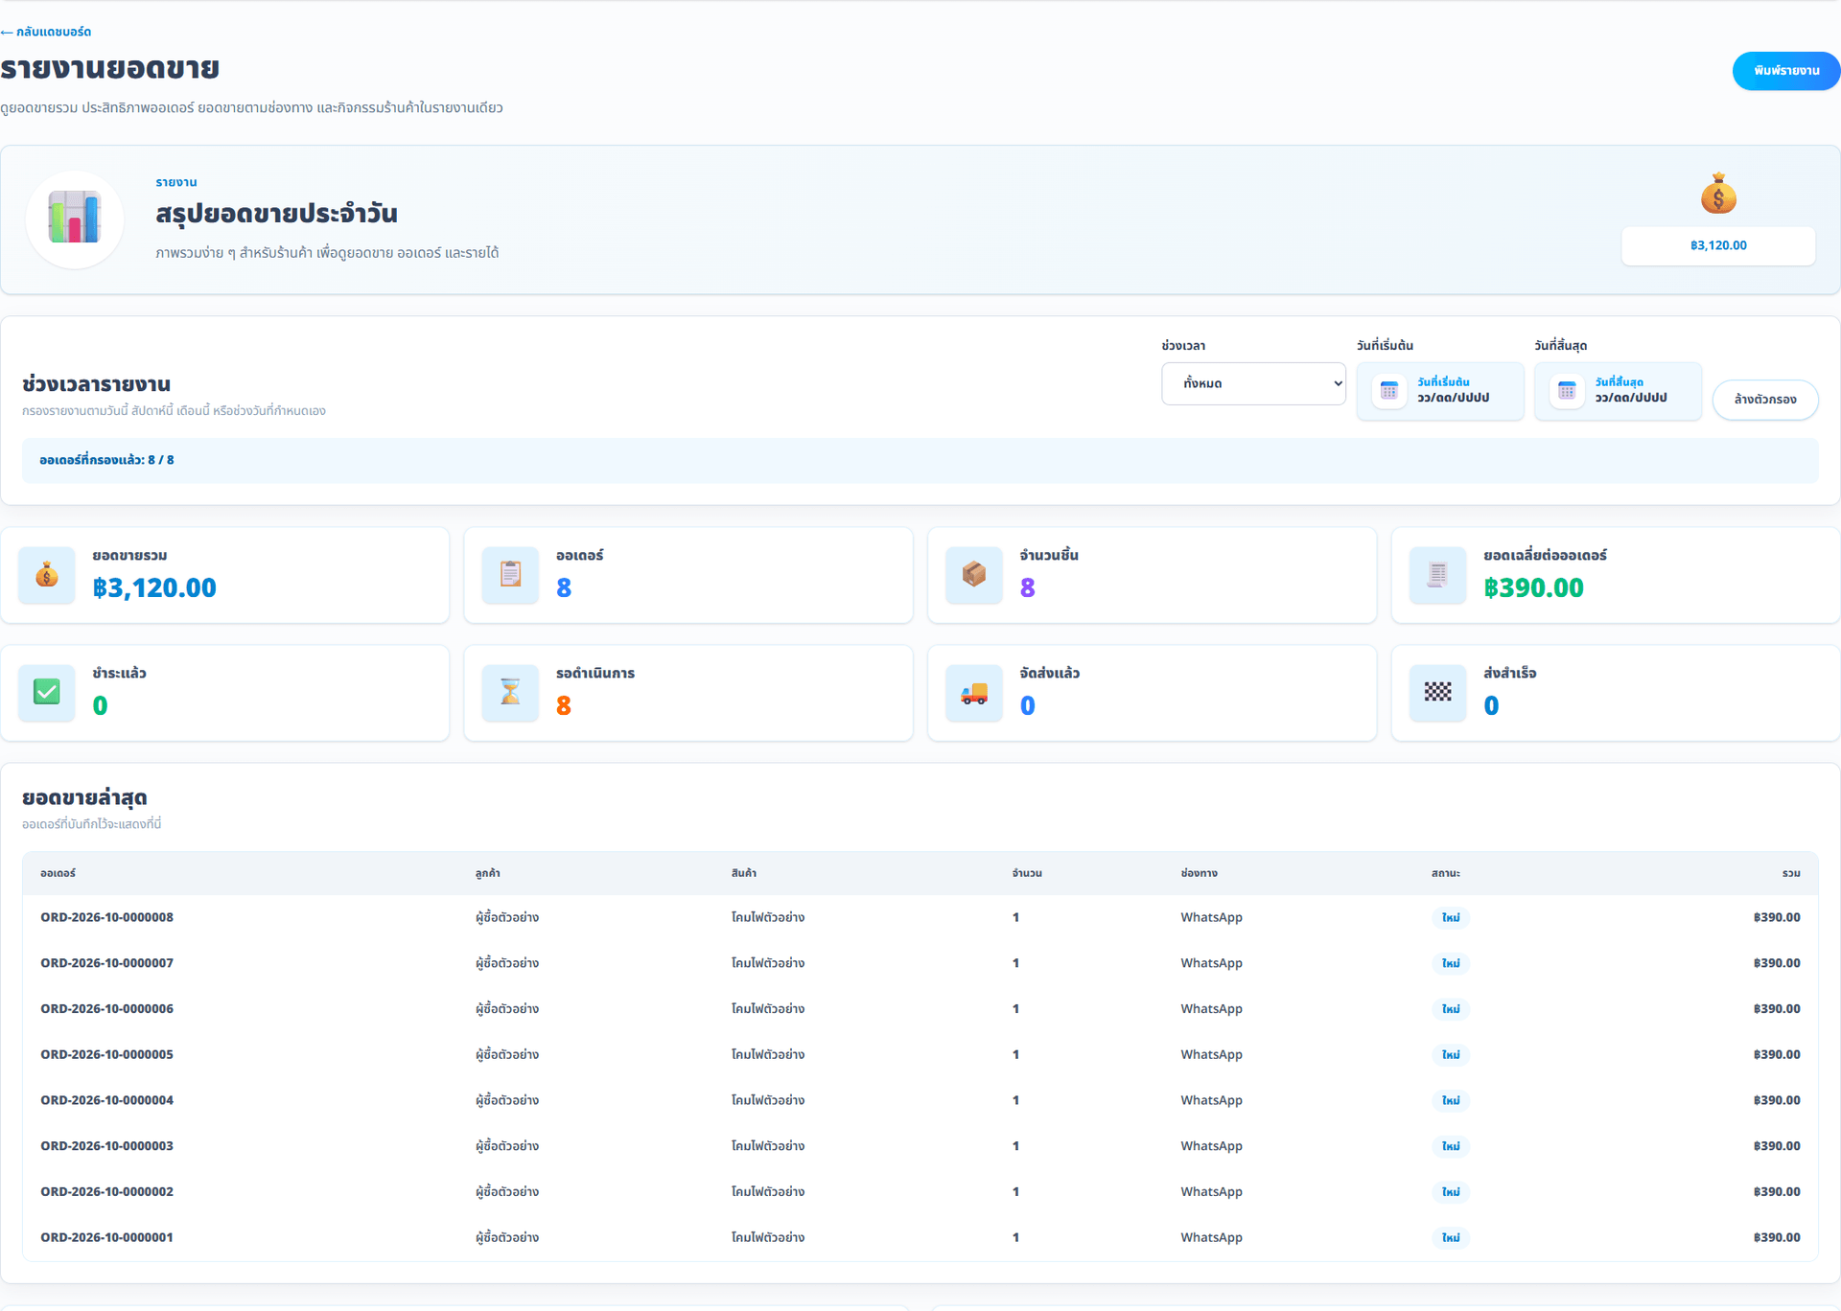Click the green checkmark icon in ชำระแล้ว card

[x=47, y=692]
